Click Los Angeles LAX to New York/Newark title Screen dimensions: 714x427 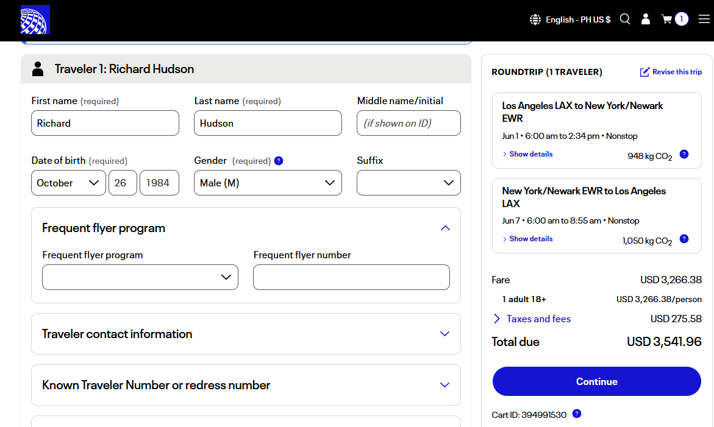(x=582, y=112)
